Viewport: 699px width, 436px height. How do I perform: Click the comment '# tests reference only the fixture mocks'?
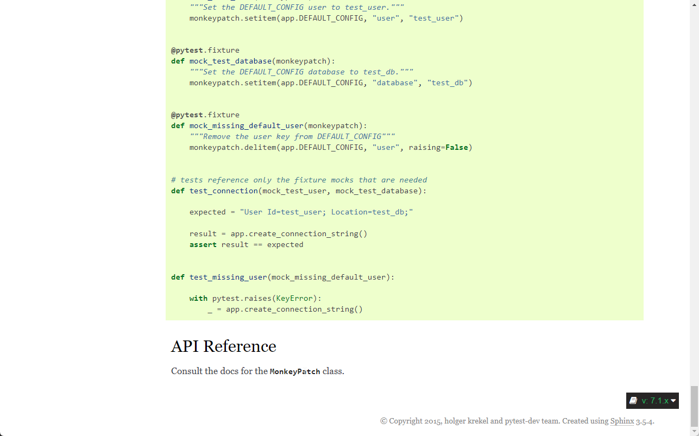(299, 180)
